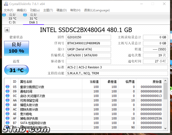The width and height of the screenshot is (172, 135).
Task: Expand the 主题(T) theme menu
Action: pos(48,10)
